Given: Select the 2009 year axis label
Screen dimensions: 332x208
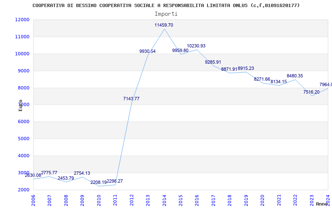Looking at the screenshot, I should (x=82, y=200).
